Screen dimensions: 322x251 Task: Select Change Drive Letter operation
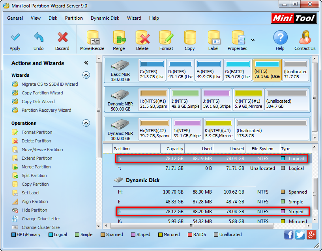point(41,219)
